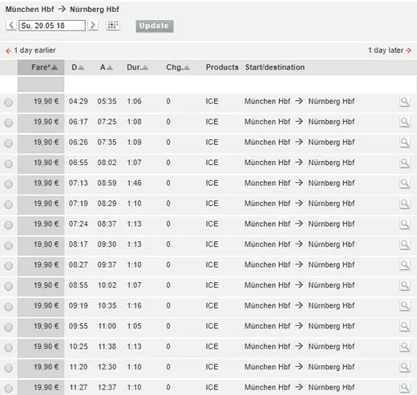Click the date field Su, 20.05.18
The image size is (417, 395).
[52, 26]
